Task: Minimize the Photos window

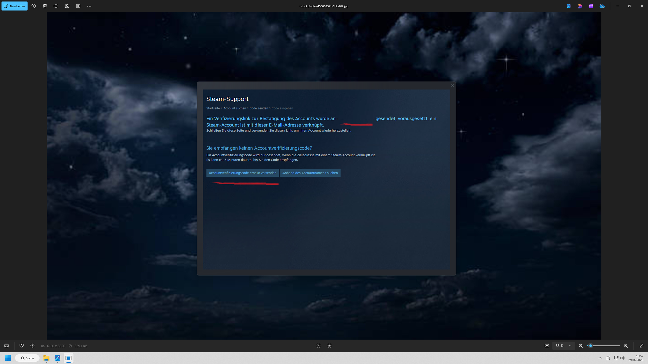Action: coord(617,6)
